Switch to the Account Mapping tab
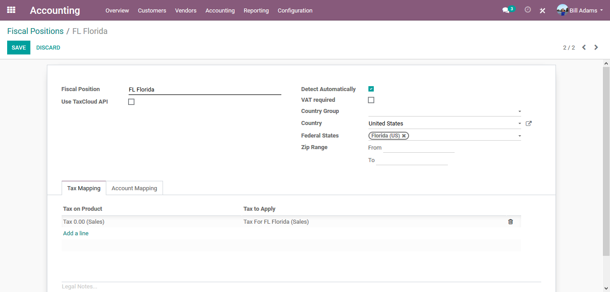 134,188
